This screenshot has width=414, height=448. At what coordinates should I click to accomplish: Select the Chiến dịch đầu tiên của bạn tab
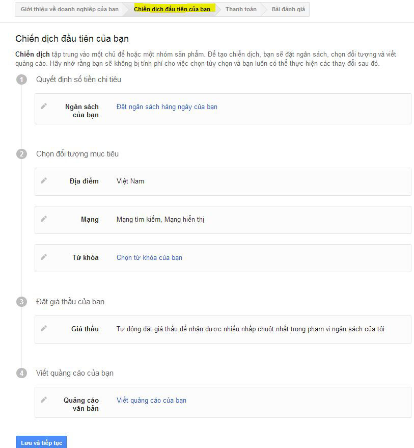click(172, 9)
